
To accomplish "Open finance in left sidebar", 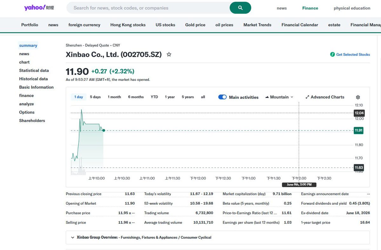I will (x=26, y=95).
